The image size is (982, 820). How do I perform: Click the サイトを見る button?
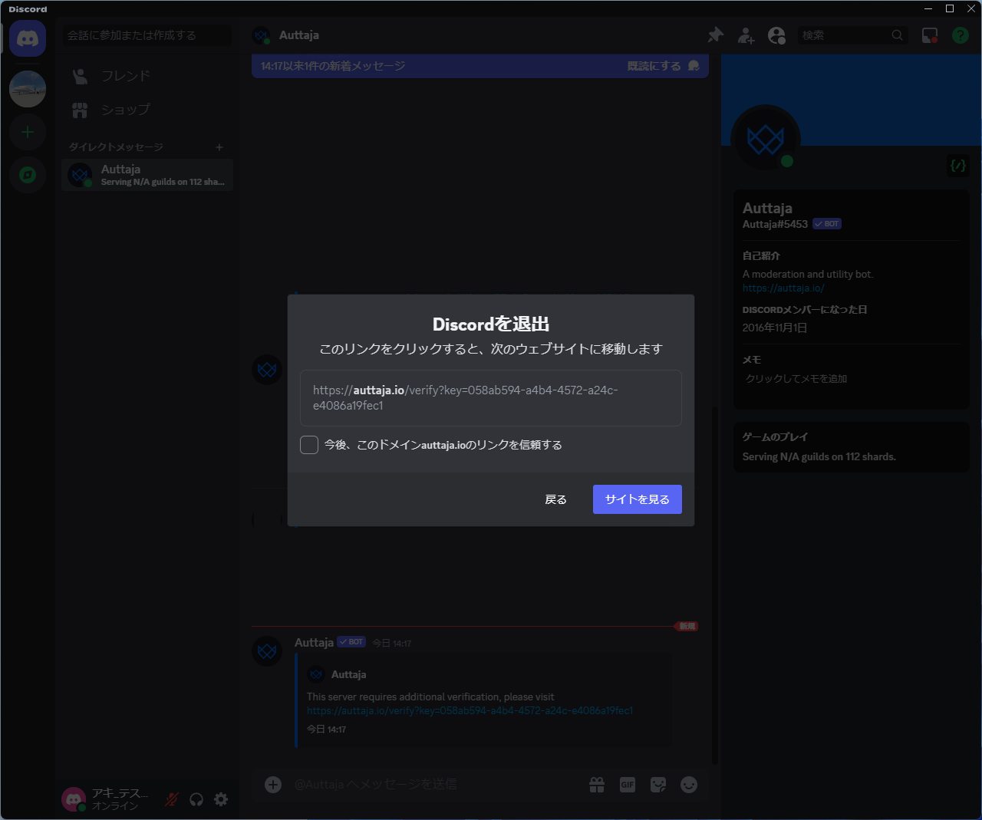click(x=637, y=499)
